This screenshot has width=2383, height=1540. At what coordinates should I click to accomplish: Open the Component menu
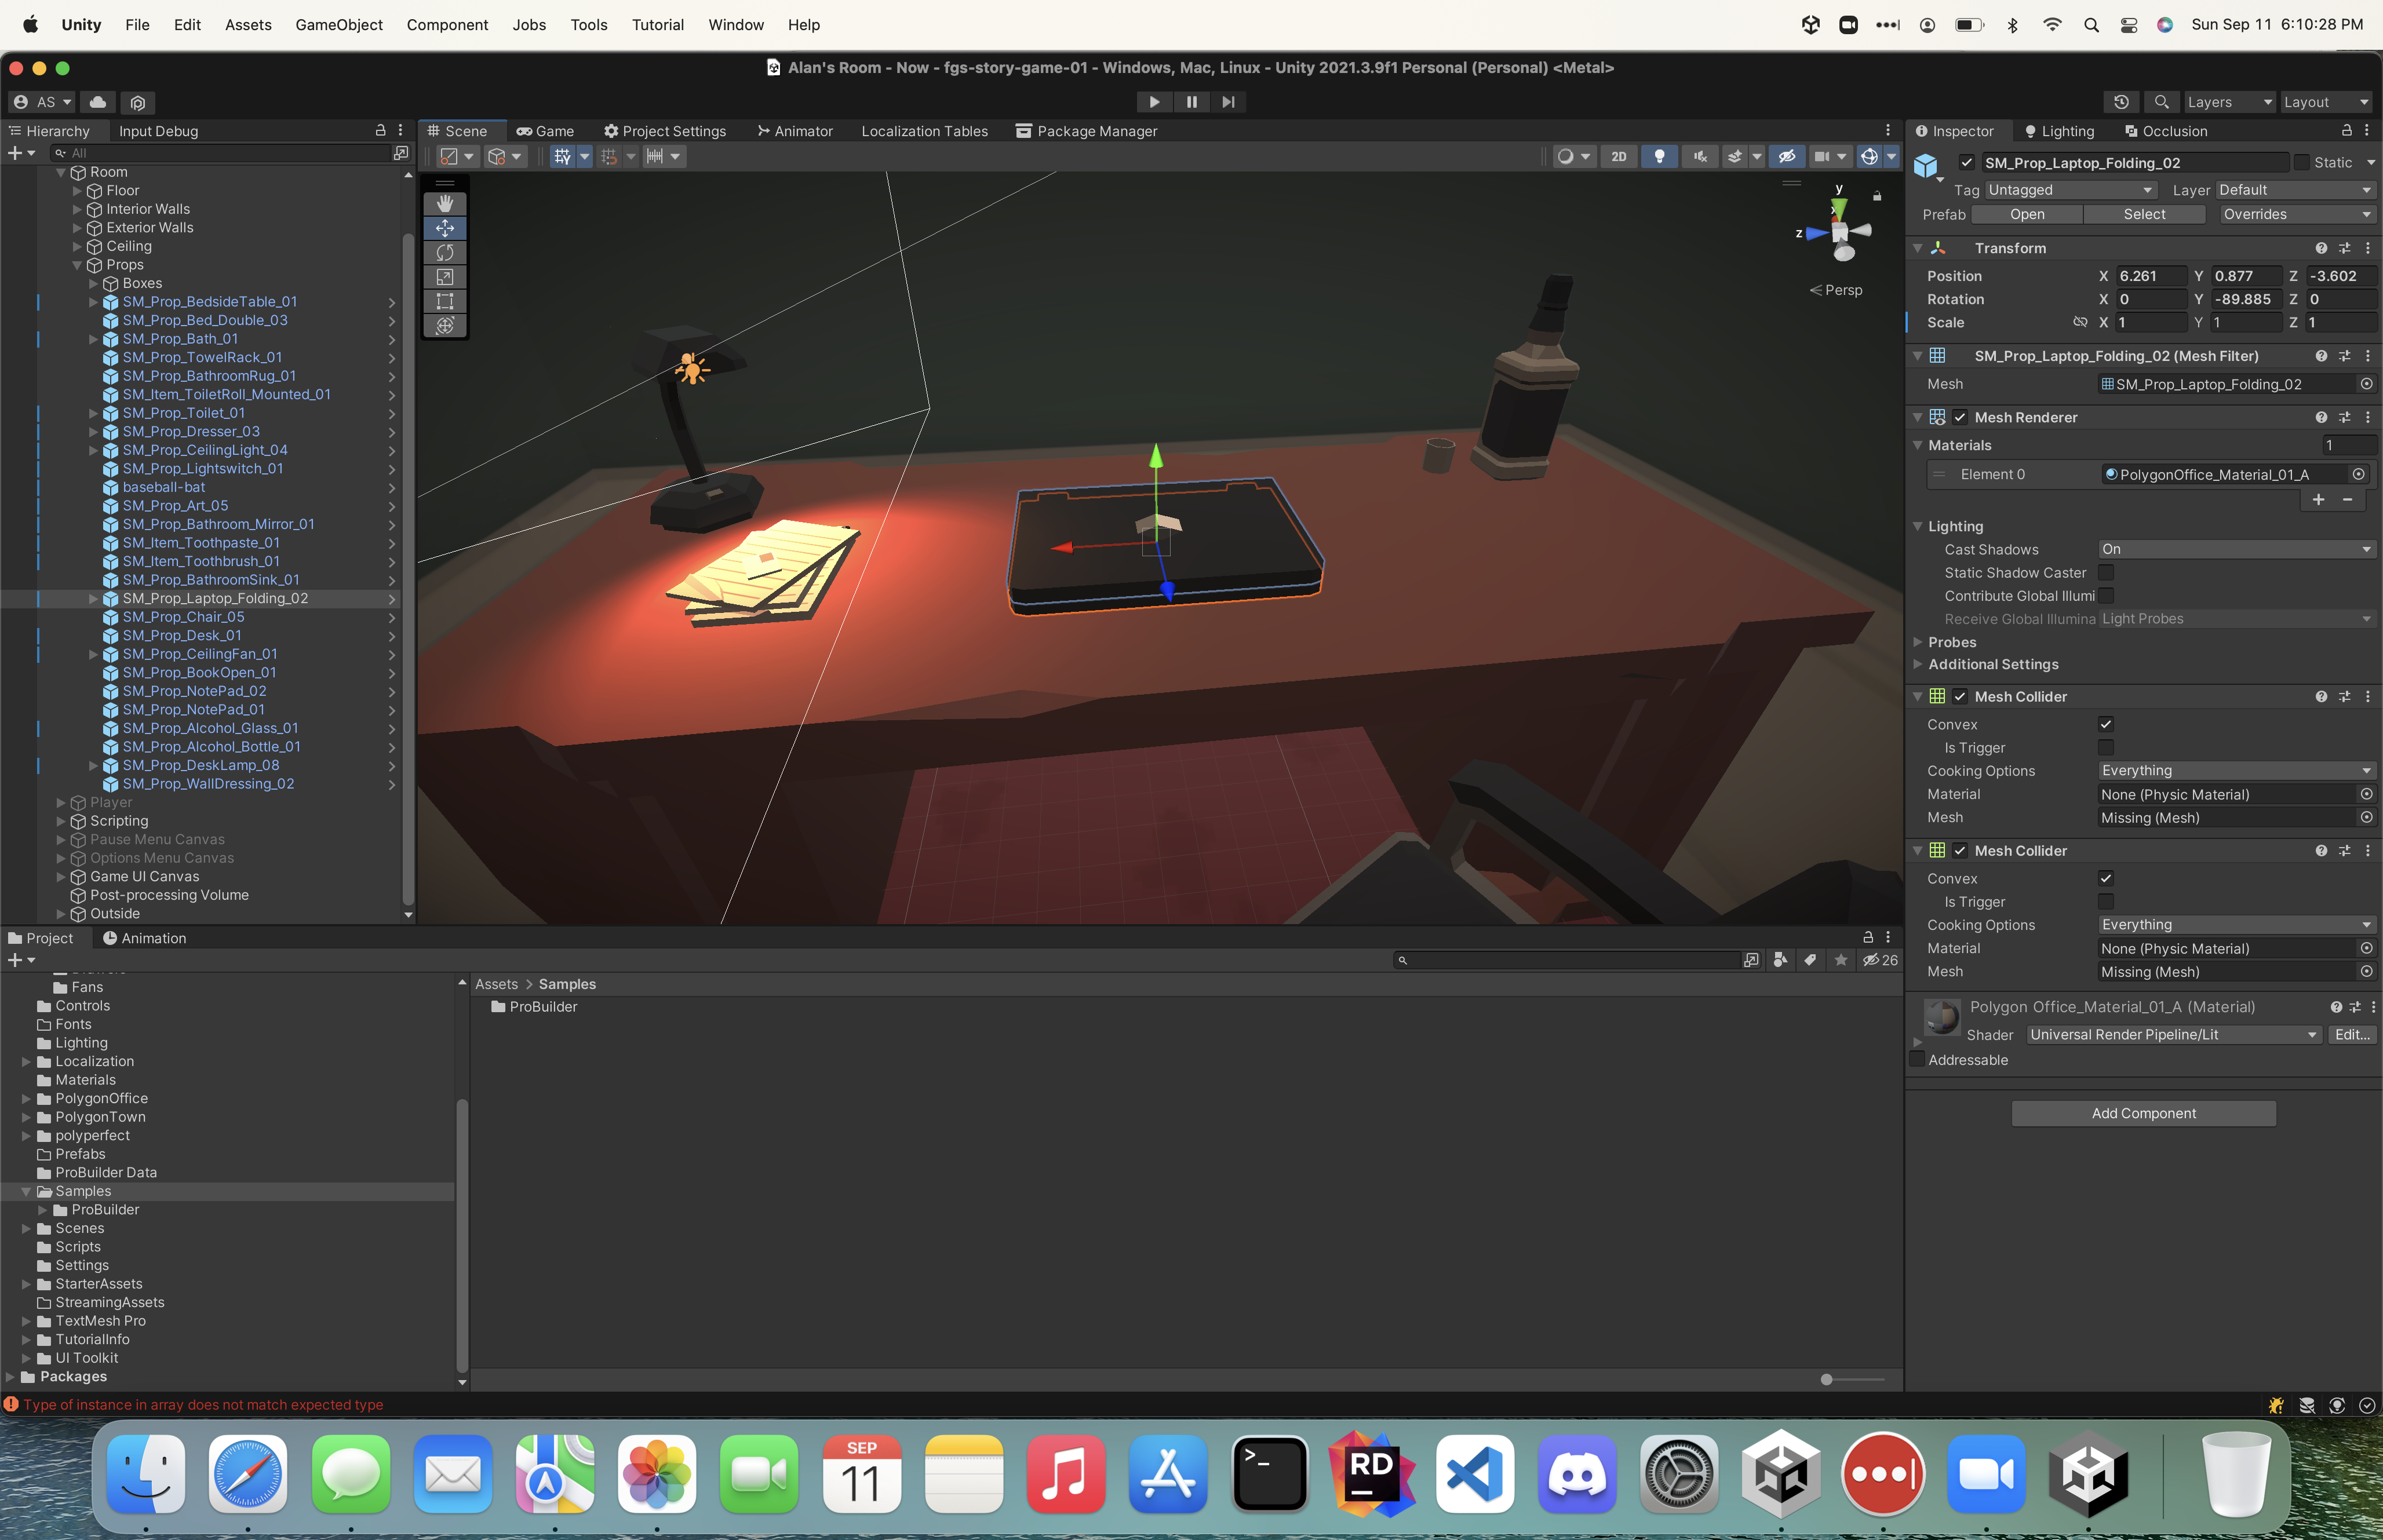447,25
